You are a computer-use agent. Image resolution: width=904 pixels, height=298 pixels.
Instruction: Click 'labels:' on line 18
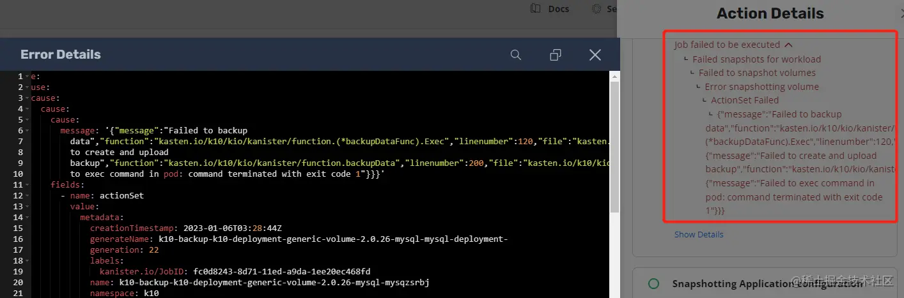coord(107,260)
